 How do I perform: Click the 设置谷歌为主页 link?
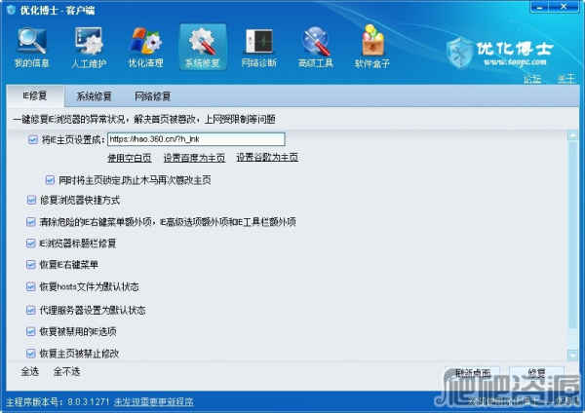(x=267, y=157)
